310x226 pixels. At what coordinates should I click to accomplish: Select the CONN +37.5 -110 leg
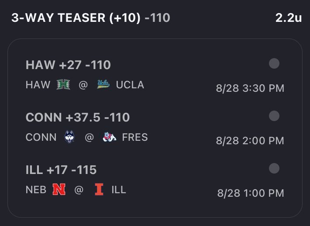[x=78, y=117]
